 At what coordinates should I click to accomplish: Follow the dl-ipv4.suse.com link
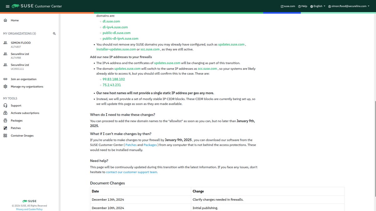(115, 27)
